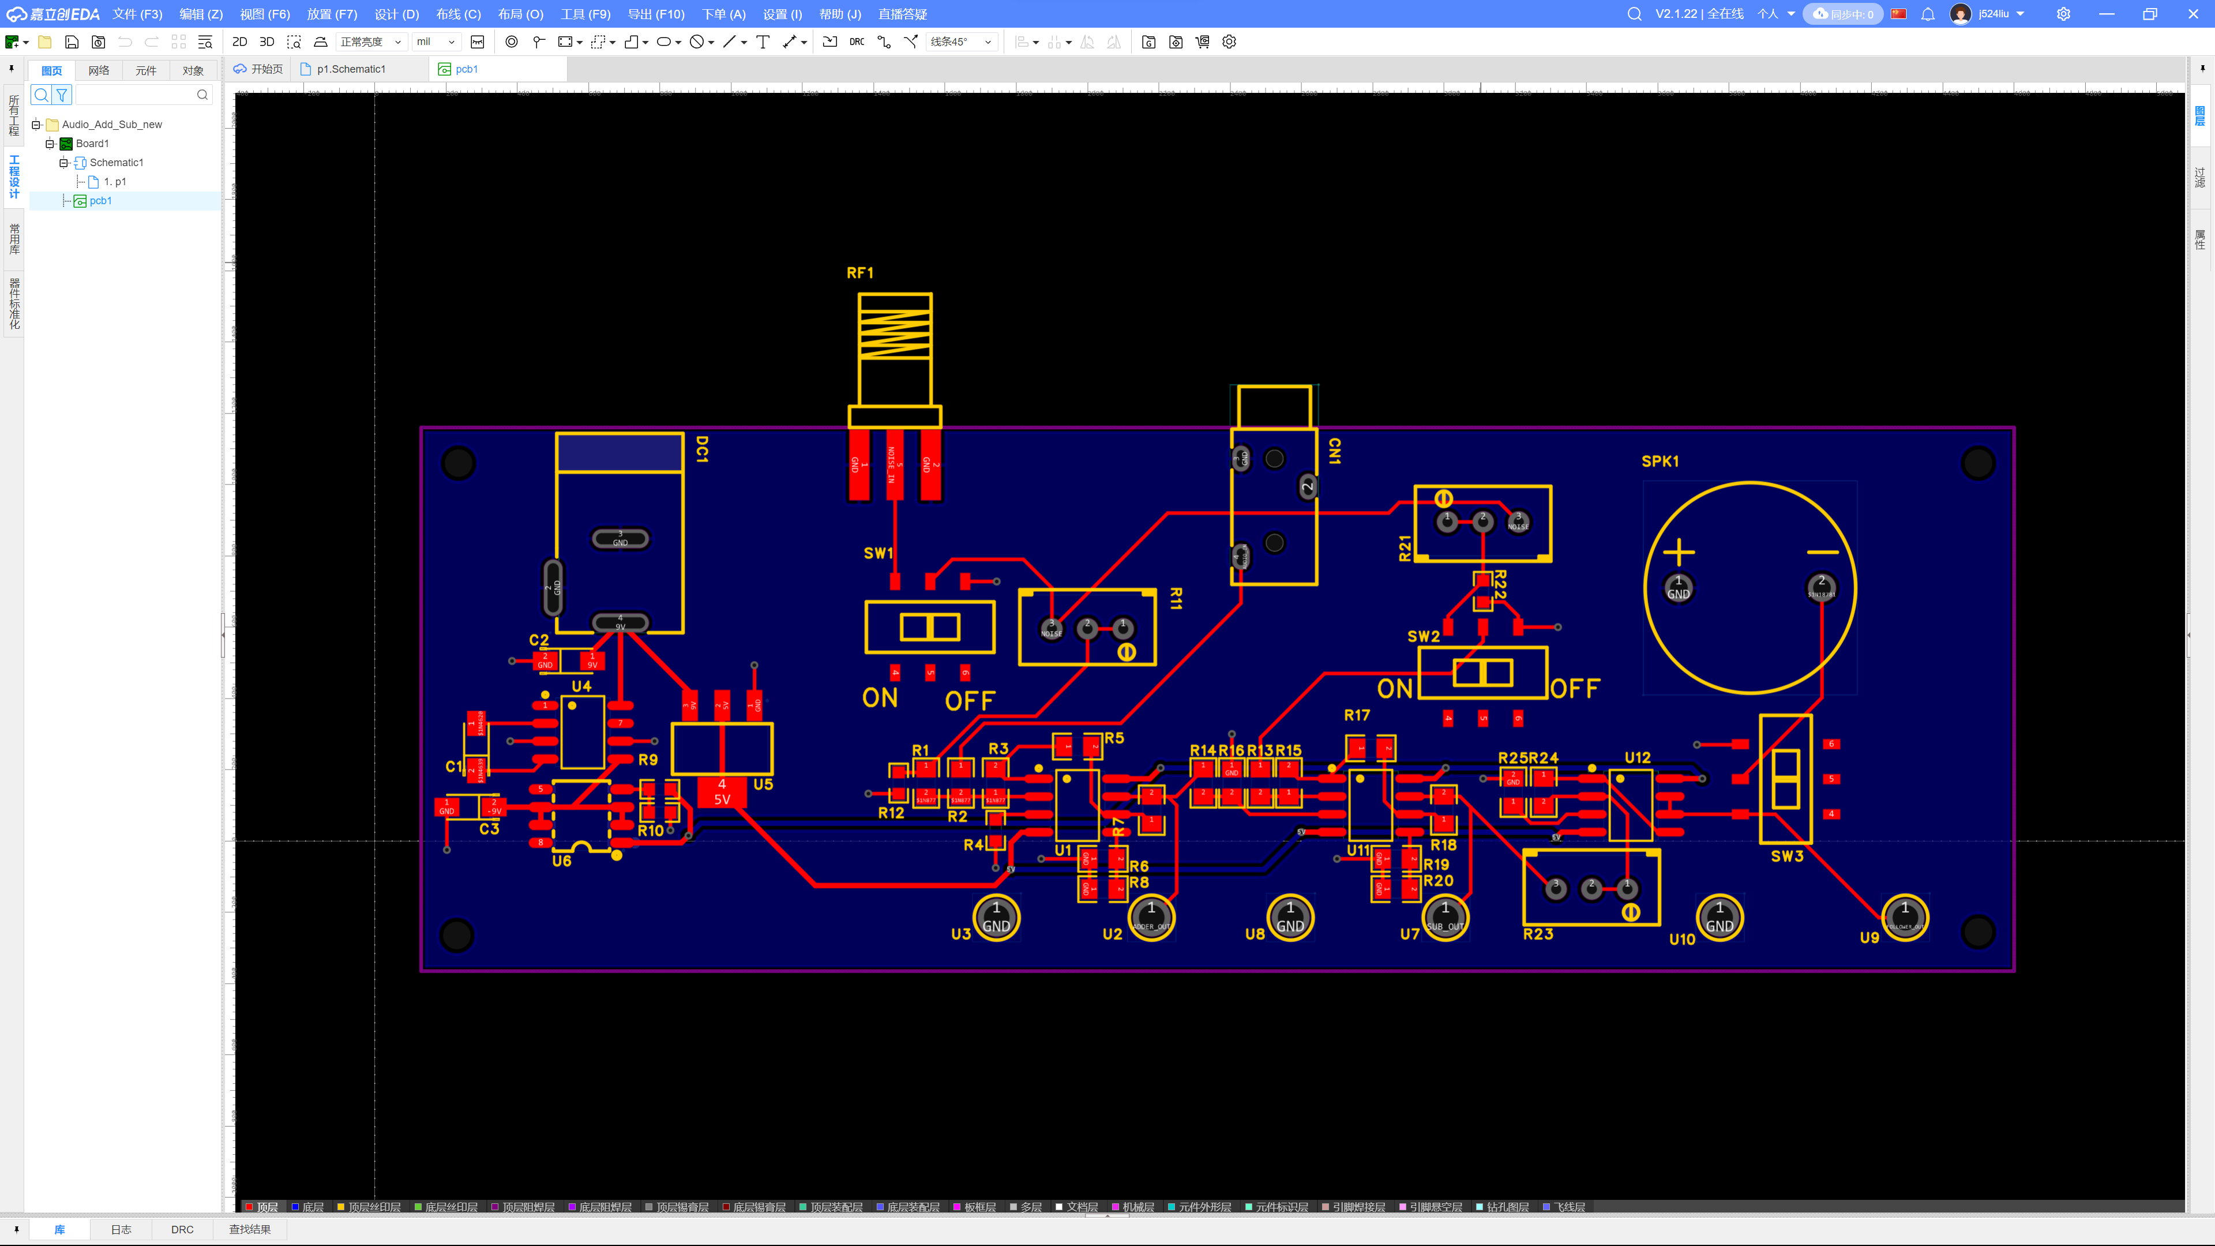Viewport: 2215px width, 1246px height.
Task: Open the save history icon
Action: click(99, 42)
